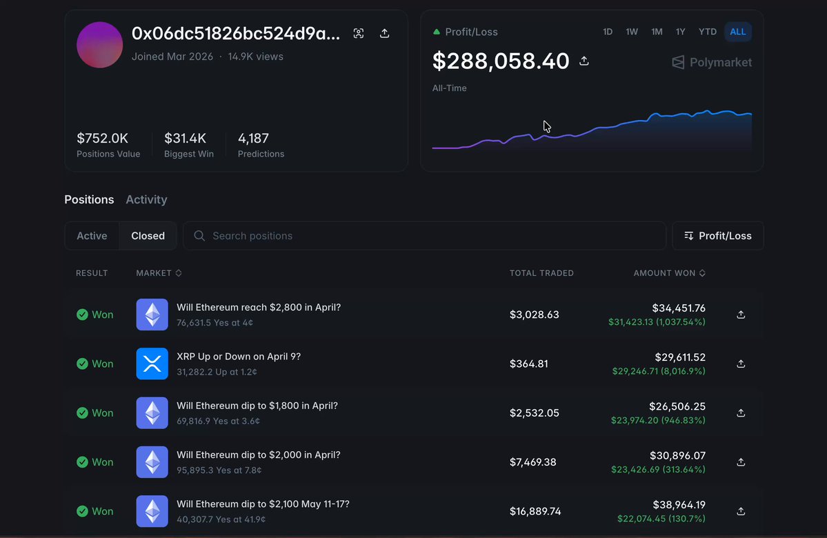Viewport: 827px width, 538px height.
Task: Click 76,631.5 Yes at 4¢ detail
Action: (x=215, y=322)
